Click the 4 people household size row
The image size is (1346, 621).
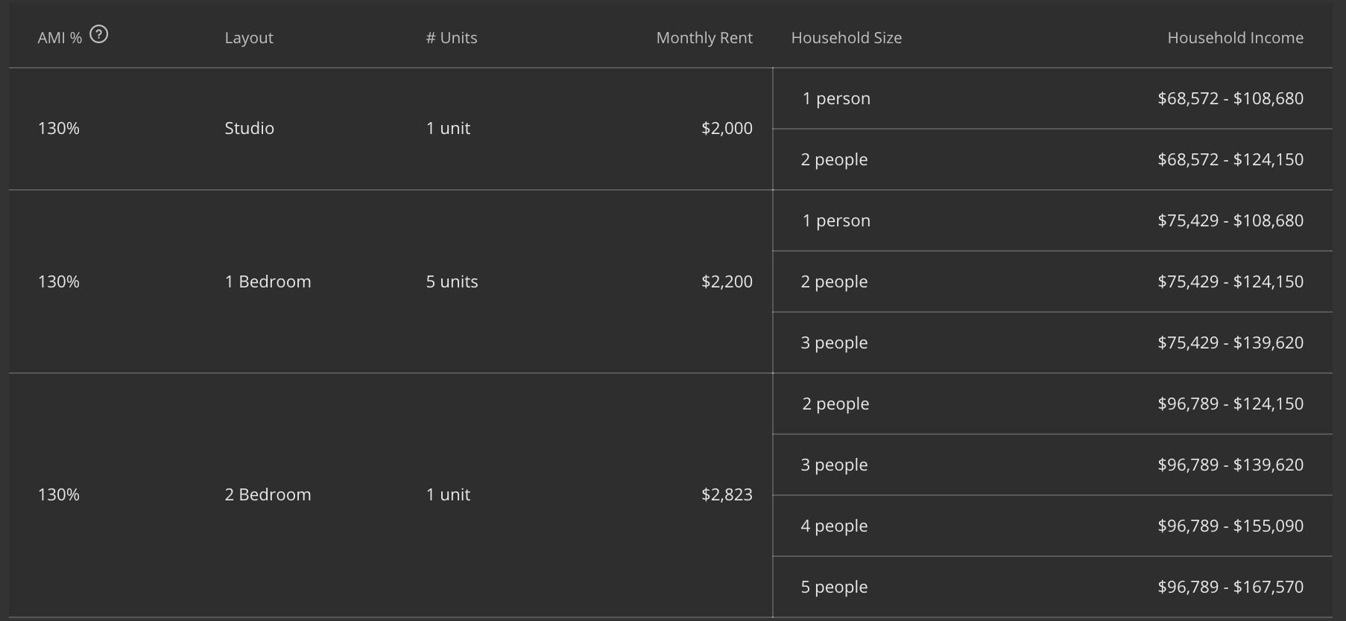click(1052, 526)
